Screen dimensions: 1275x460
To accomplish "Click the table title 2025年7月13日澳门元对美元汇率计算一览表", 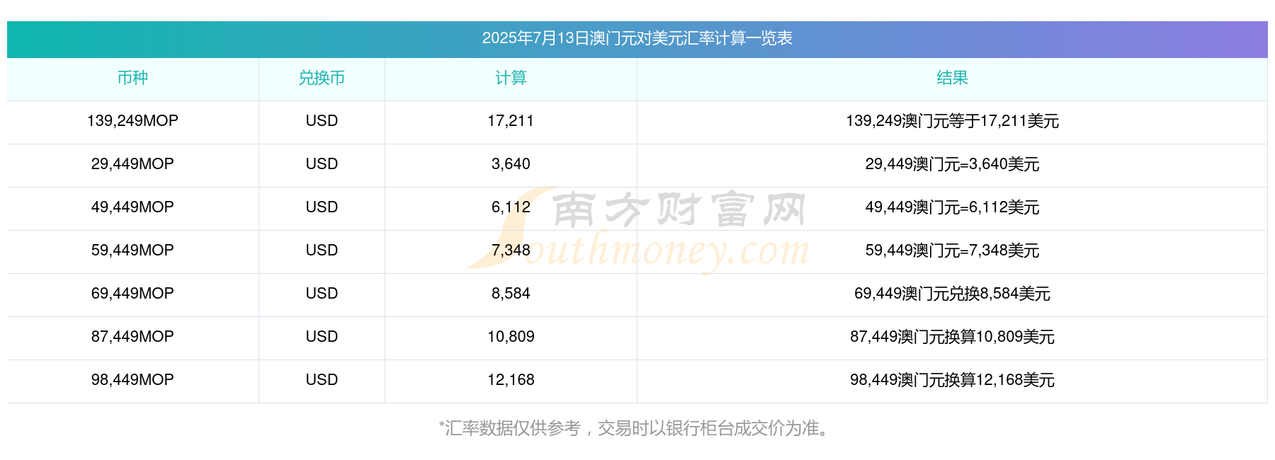I will (x=637, y=38).
